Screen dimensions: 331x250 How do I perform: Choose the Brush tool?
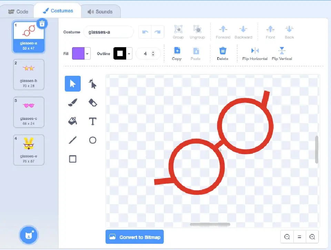tap(73, 103)
